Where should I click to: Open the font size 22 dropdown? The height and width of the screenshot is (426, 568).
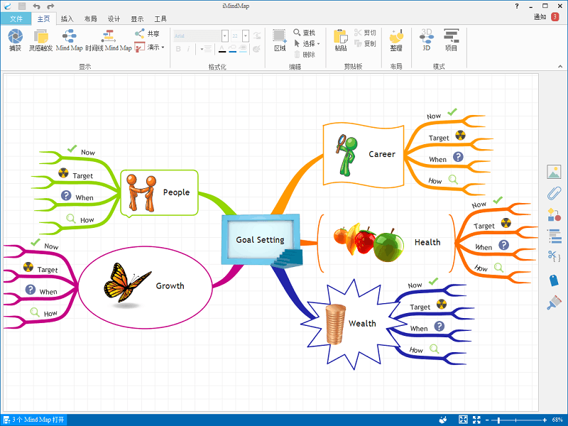click(246, 36)
